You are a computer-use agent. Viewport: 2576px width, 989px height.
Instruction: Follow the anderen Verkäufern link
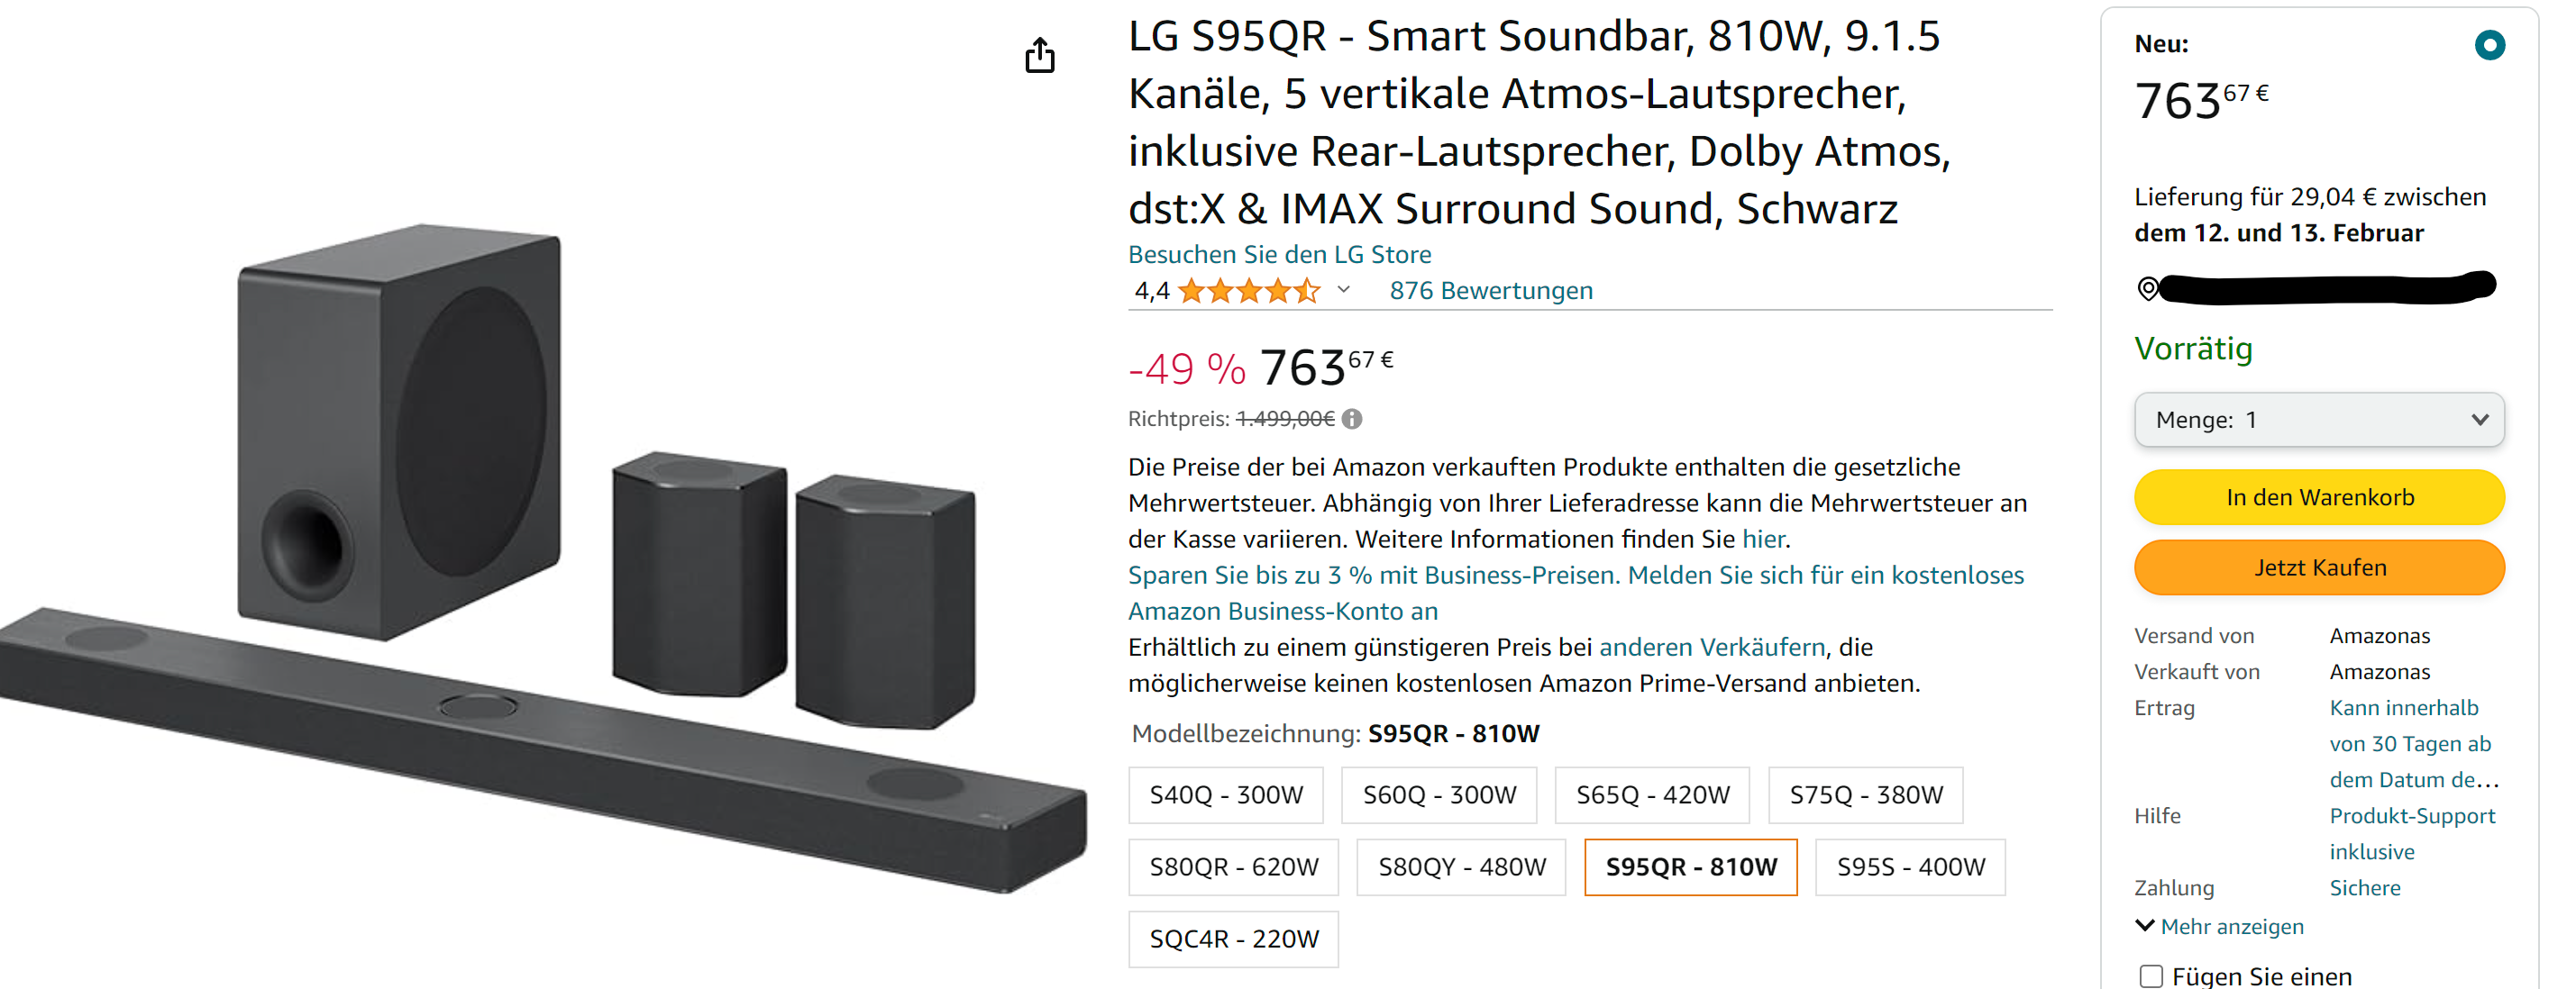(1712, 648)
